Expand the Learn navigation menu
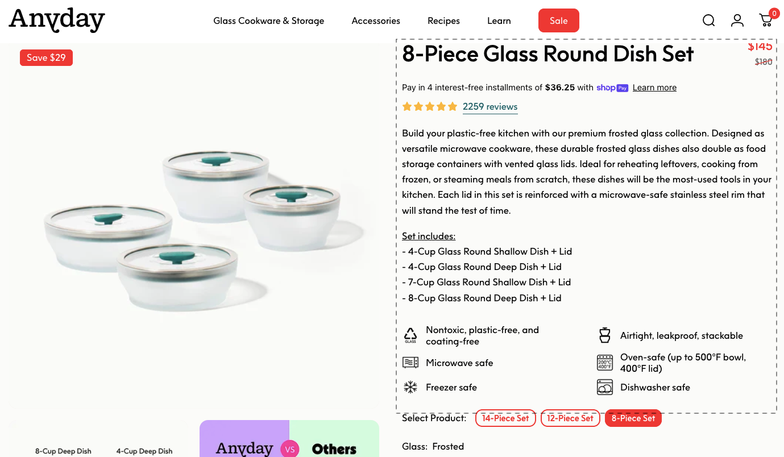 click(x=499, y=20)
